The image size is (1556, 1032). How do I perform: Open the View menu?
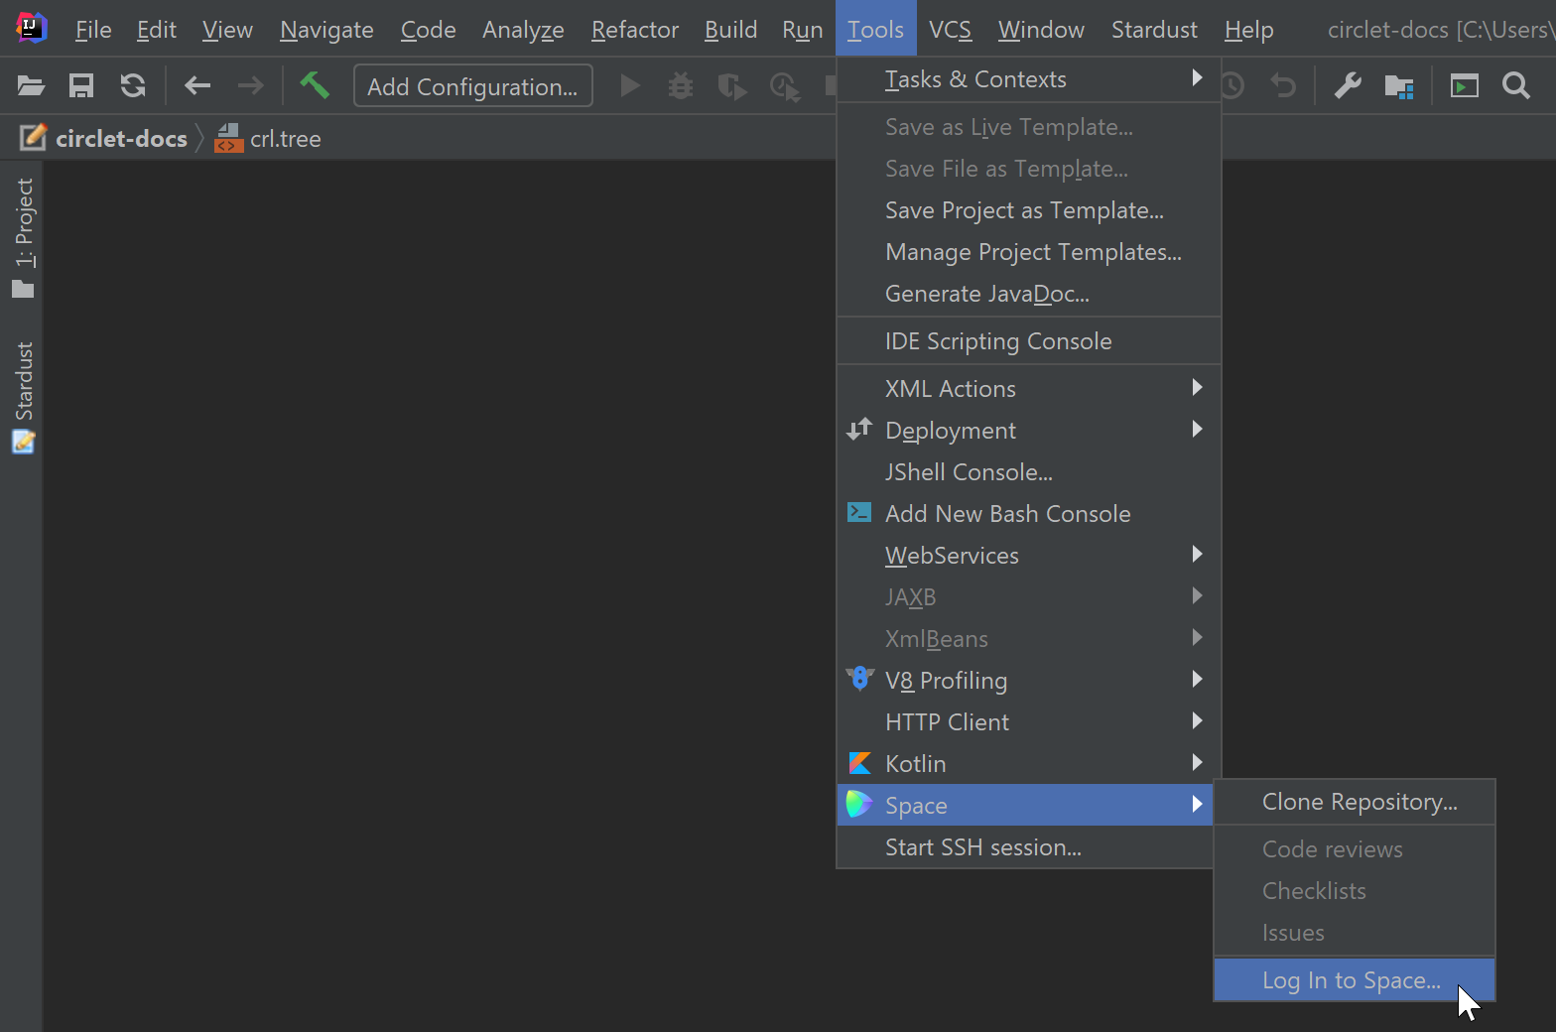point(227,30)
